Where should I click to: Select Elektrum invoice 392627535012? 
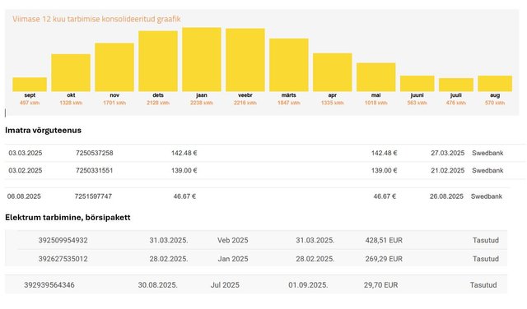(x=63, y=259)
